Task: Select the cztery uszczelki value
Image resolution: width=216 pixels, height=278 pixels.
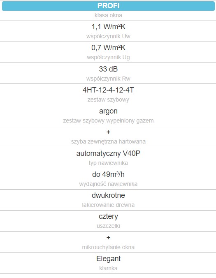Action: tap(108, 217)
